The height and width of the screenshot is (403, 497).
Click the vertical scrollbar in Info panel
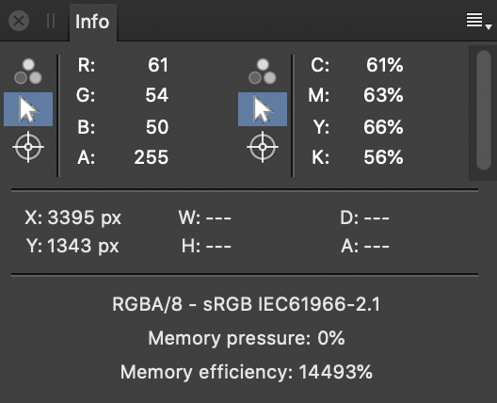[484, 110]
